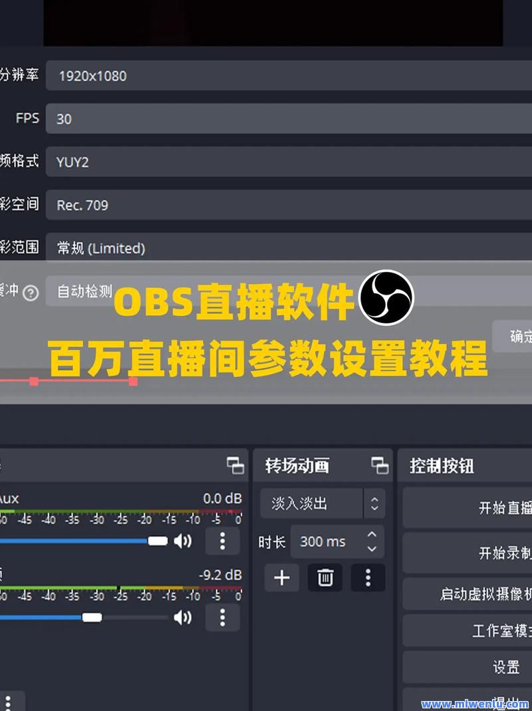Undock the 转场动画 panel
The height and width of the screenshot is (711, 532).
380,465
